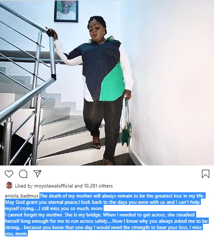Save the post with the bookmark icon

point(206,174)
